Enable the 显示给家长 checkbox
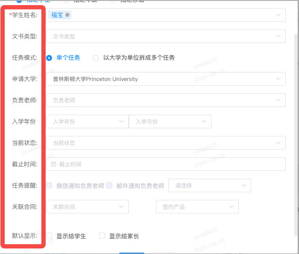299x254 pixels. pyautogui.click(x=102, y=236)
